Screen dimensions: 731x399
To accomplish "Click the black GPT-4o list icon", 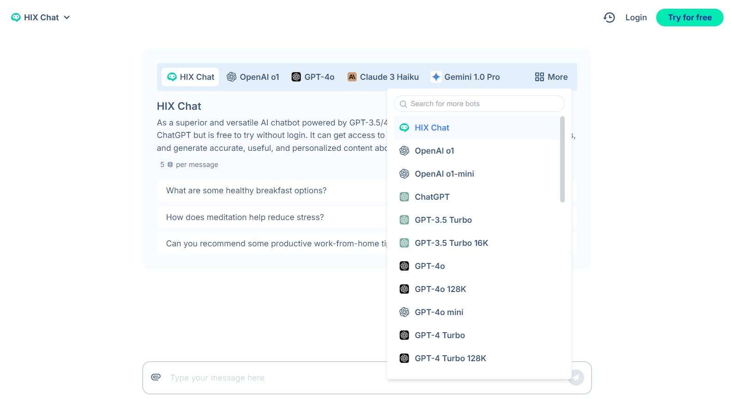I will (x=404, y=266).
